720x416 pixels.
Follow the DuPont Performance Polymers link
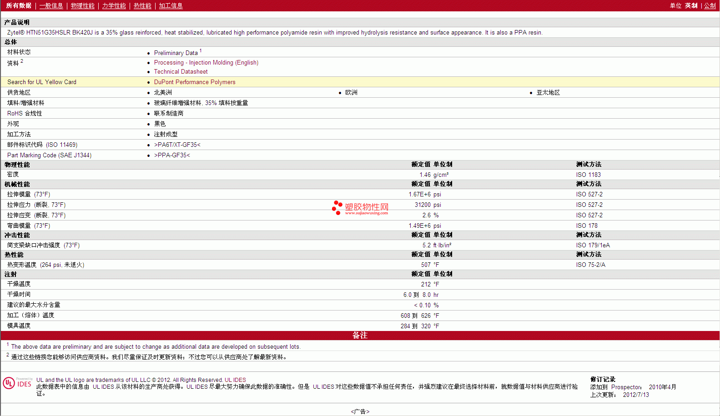[x=195, y=82]
